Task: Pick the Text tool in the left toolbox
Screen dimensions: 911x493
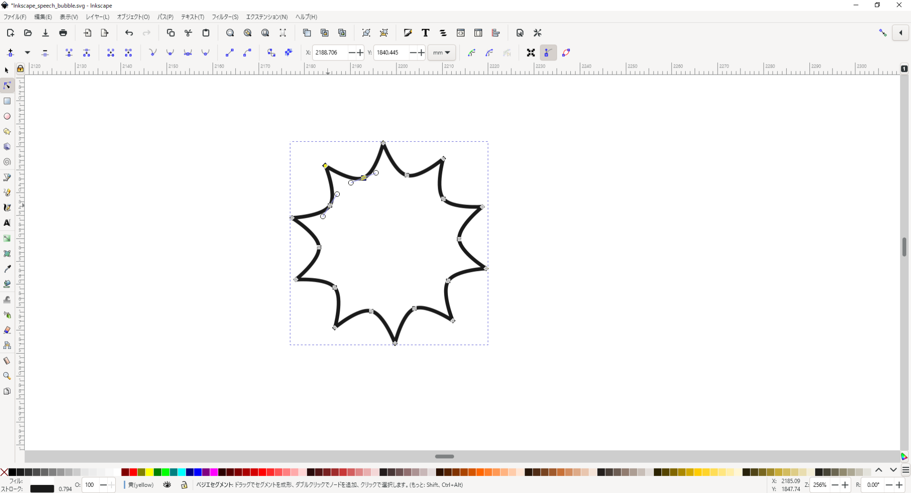Action: (7, 223)
